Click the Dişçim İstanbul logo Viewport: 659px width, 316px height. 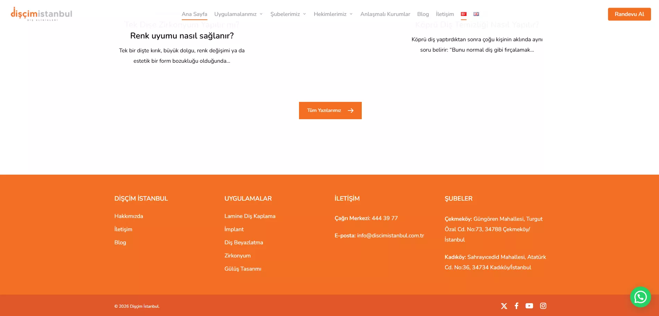click(41, 14)
